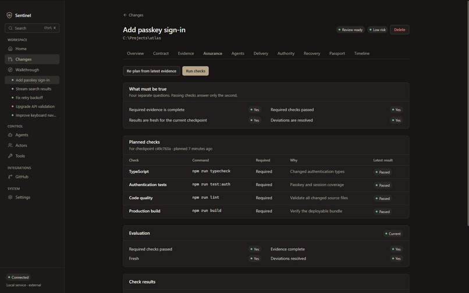Click the Changes branch icon in sidebar
This screenshot has width=469, height=293.
point(10,59)
